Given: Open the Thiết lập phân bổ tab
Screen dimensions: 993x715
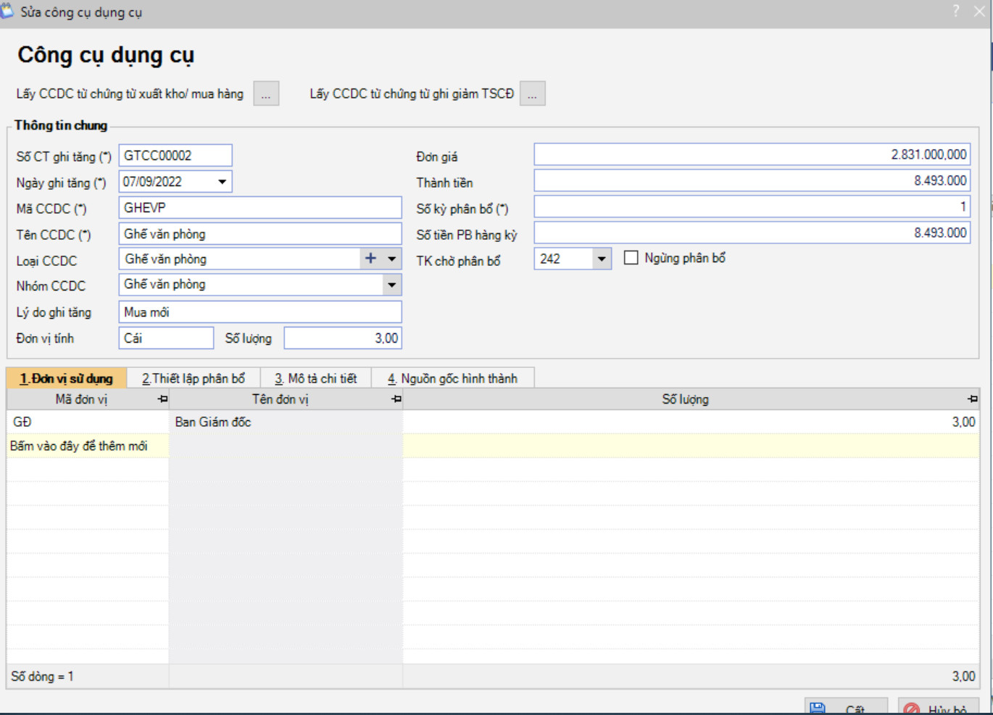Looking at the screenshot, I should tap(194, 378).
